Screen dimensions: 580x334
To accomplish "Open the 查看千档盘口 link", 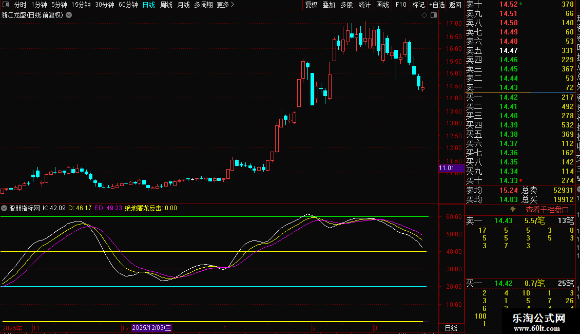I will tap(547, 210).
